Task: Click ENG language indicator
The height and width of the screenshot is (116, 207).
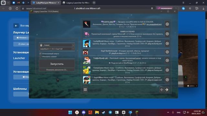Action: coord(179,112)
